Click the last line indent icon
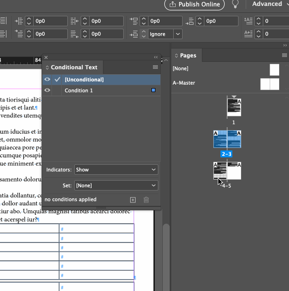Viewport: 289px width, 291px height. 75,34
